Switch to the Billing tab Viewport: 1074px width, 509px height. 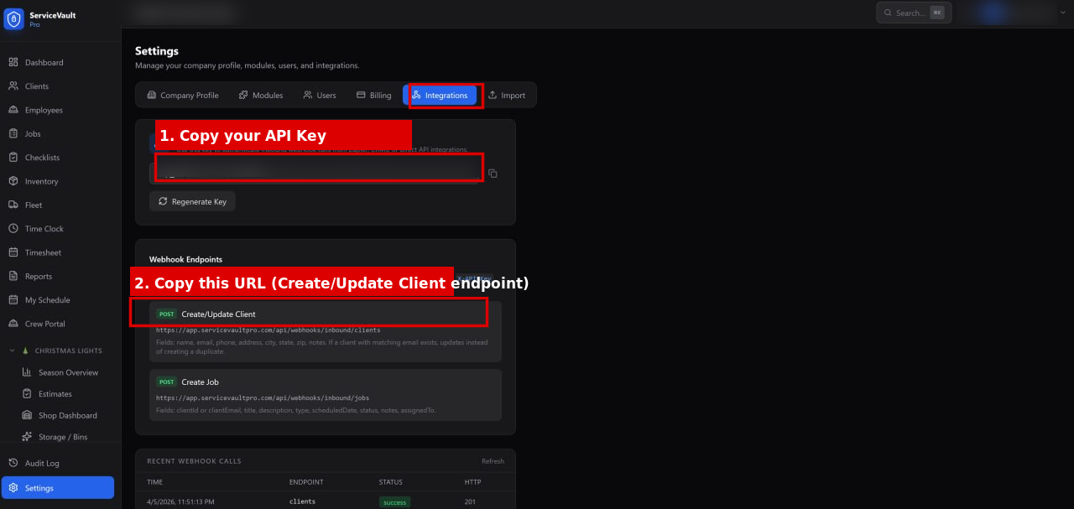click(x=373, y=95)
